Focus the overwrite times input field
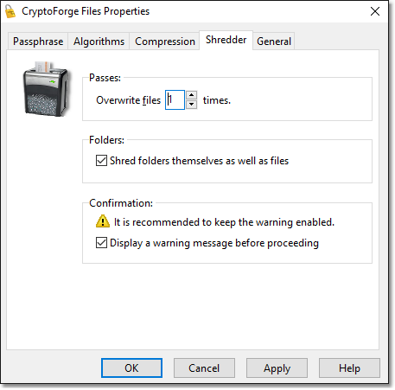 click(x=175, y=100)
